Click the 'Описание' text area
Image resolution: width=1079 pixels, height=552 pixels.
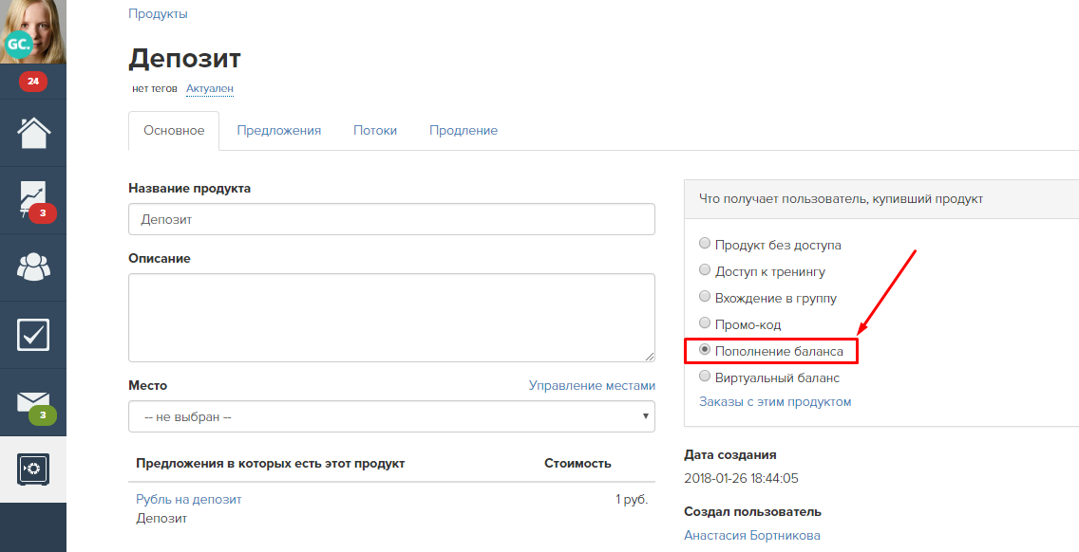click(x=391, y=318)
